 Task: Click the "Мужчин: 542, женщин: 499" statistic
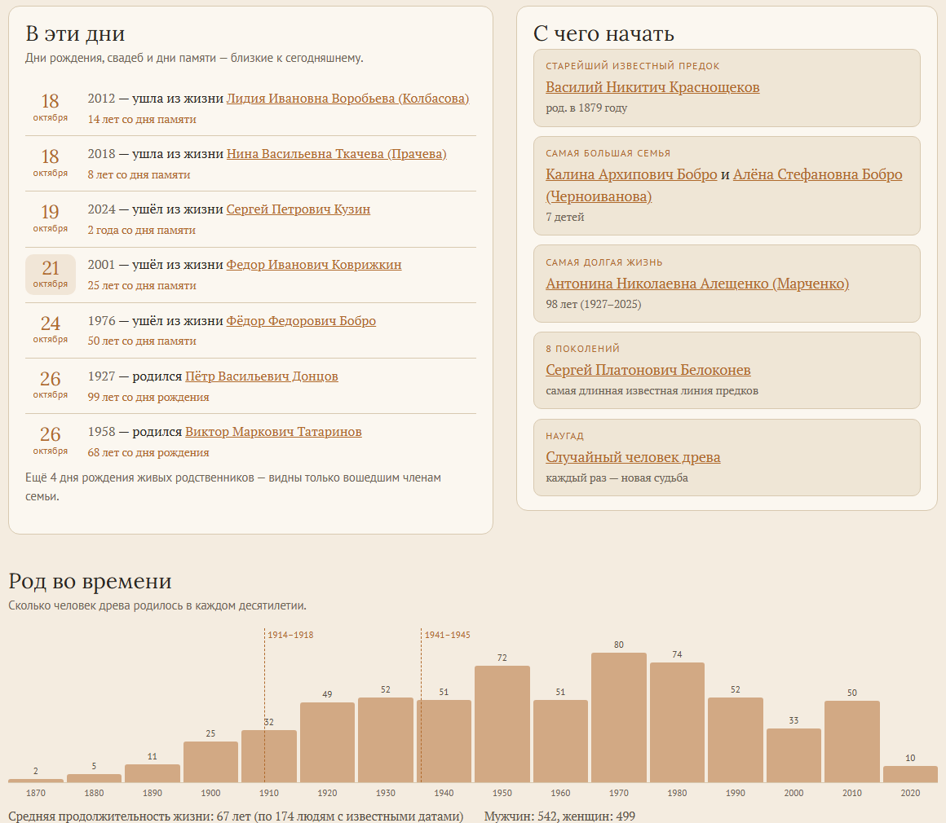(x=559, y=816)
